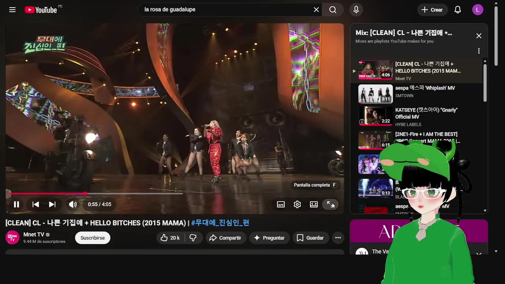The image size is (505, 284).
Task: Click the Mix: [CLEAN] CL playlist title
Action: point(404,33)
